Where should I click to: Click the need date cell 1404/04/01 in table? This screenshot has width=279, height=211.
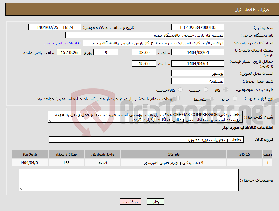[30, 162]
